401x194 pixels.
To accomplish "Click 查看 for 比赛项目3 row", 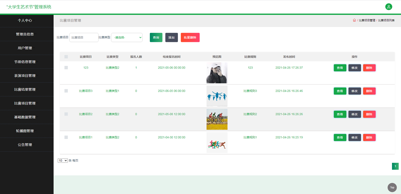I will click(x=340, y=91).
